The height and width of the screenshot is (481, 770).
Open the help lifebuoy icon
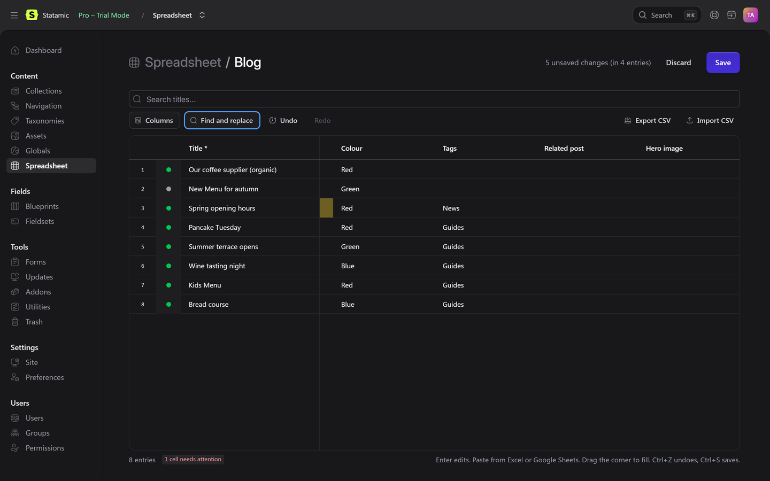click(x=714, y=15)
